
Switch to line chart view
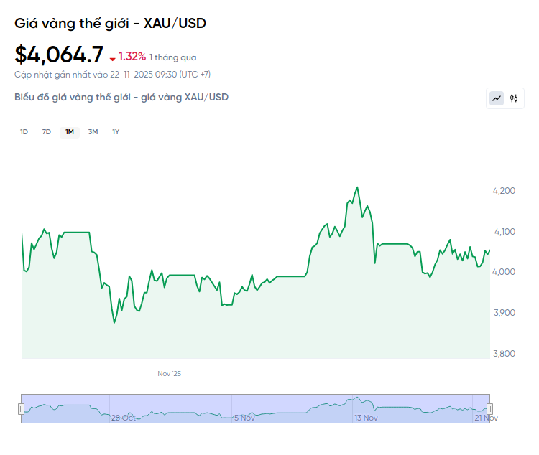pos(497,98)
